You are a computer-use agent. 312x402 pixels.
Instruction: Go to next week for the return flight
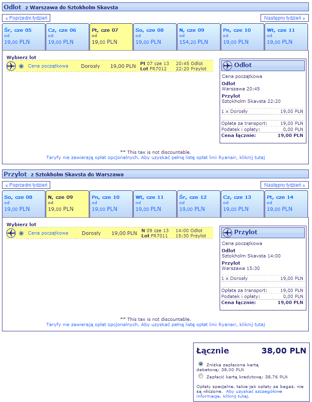point(285,185)
